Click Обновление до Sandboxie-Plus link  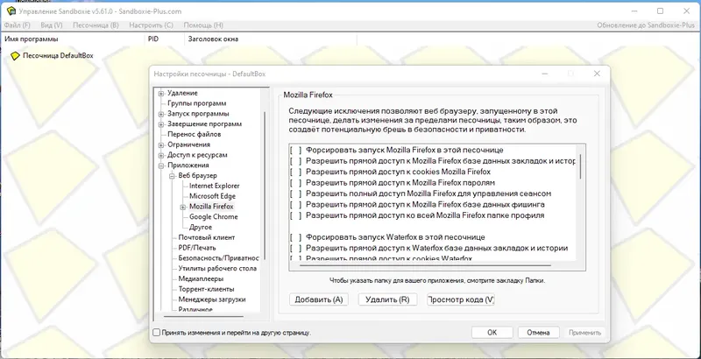click(646, 25)
